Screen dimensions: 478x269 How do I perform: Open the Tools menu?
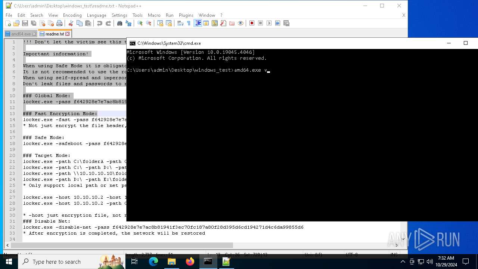[137, 15]
